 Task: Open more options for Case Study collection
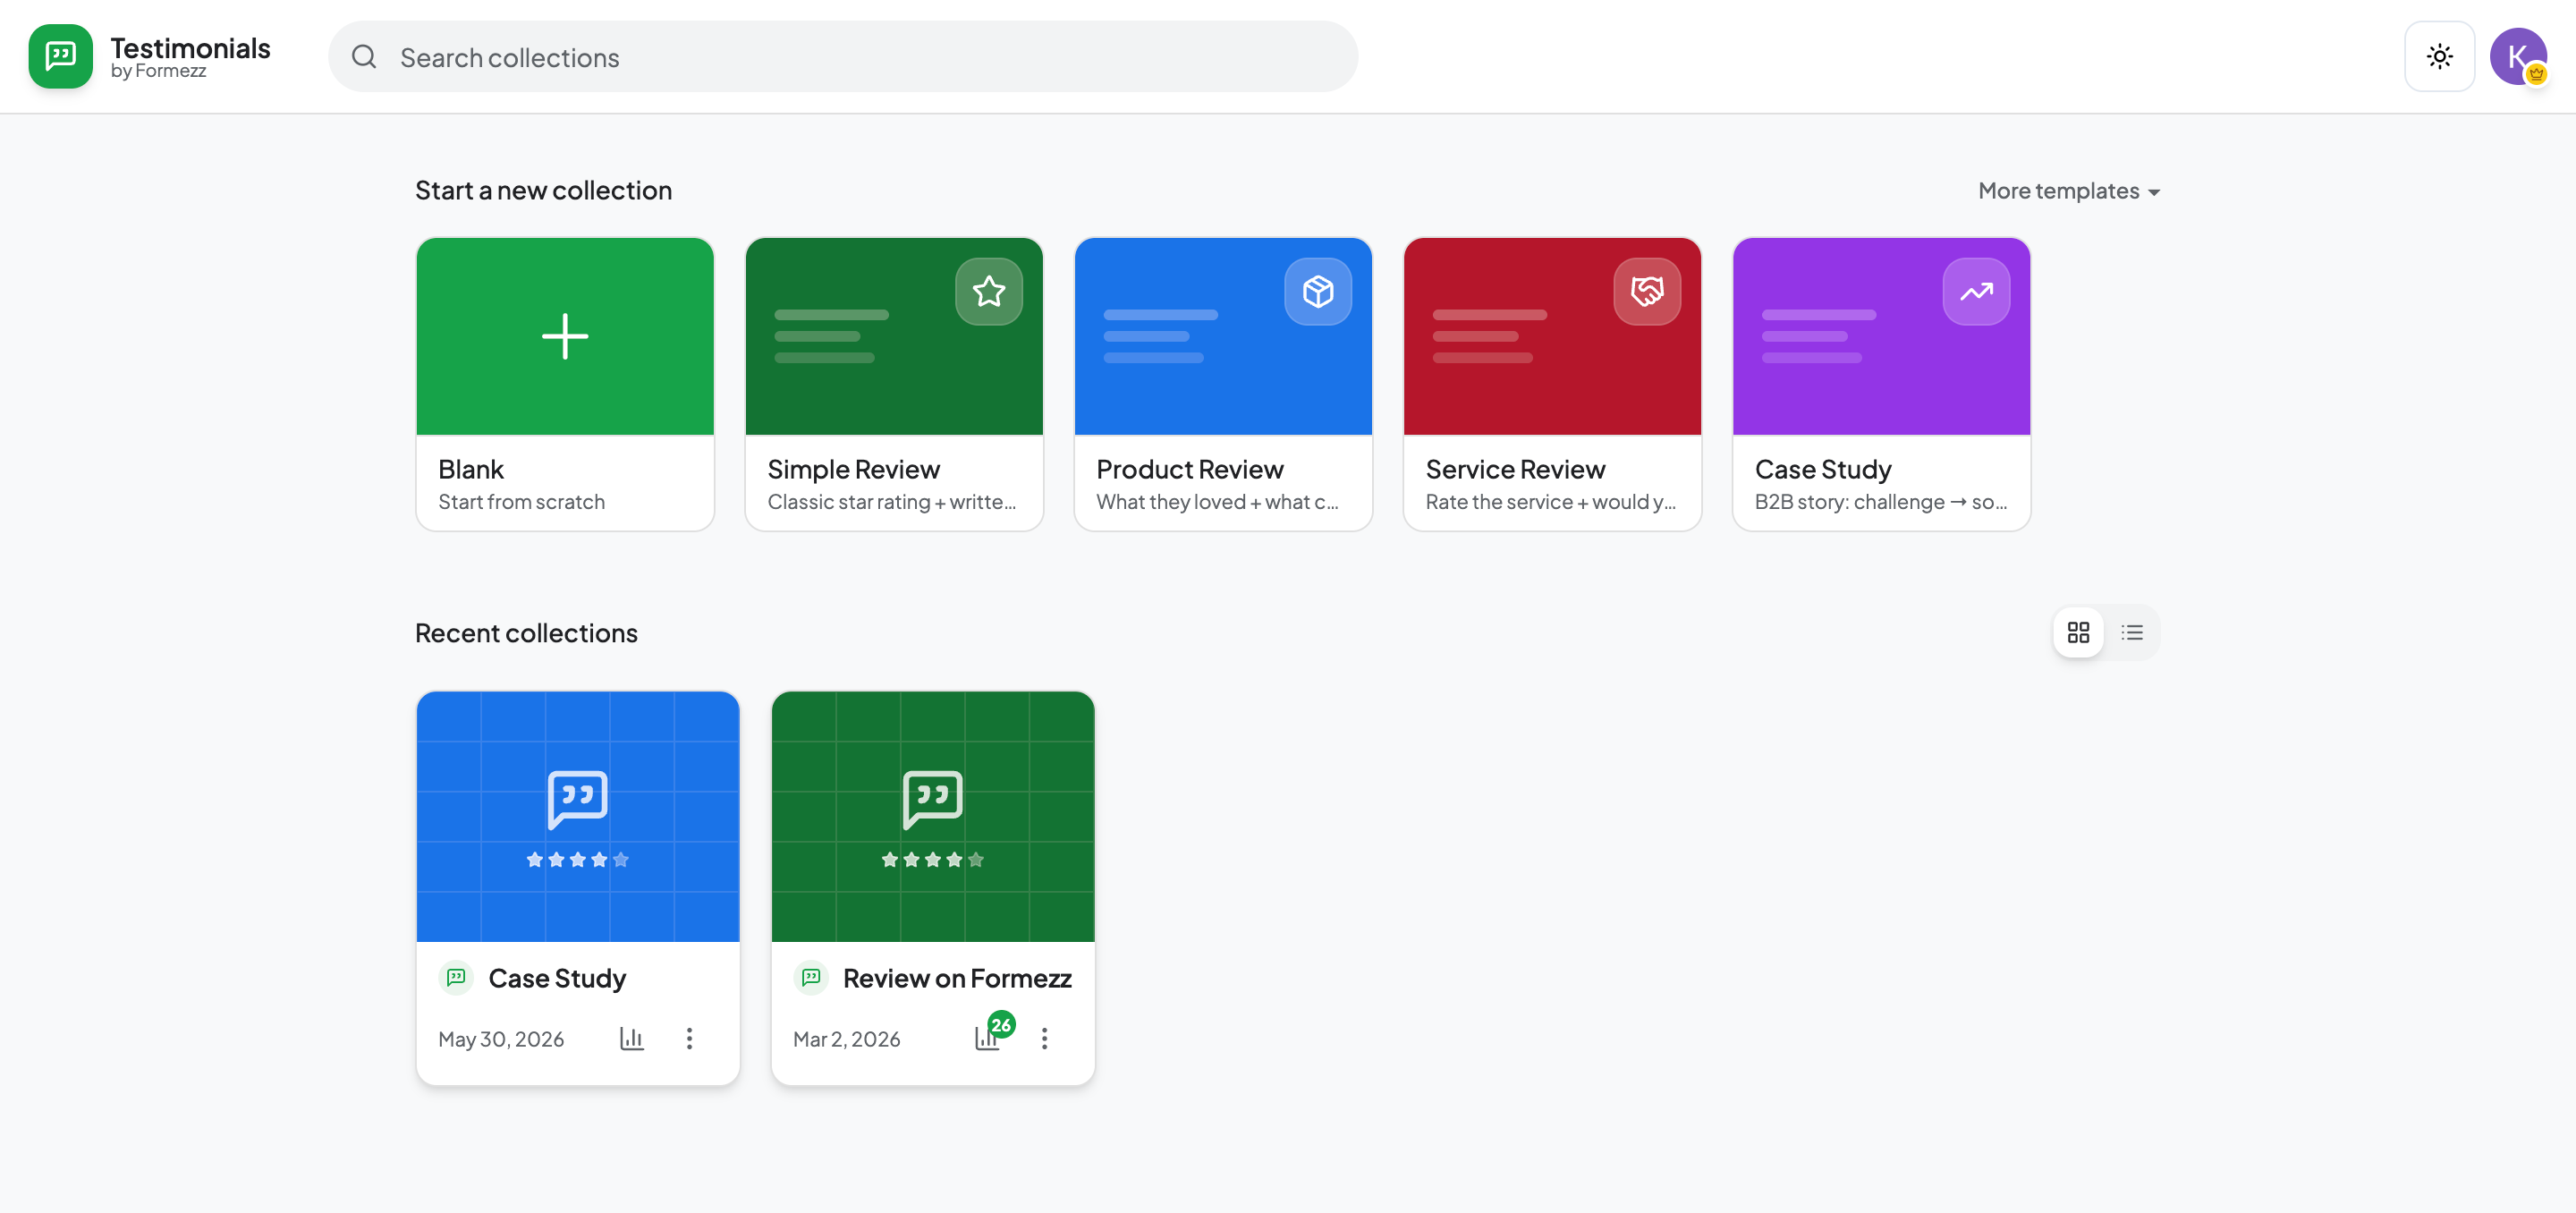[689, 1038]
